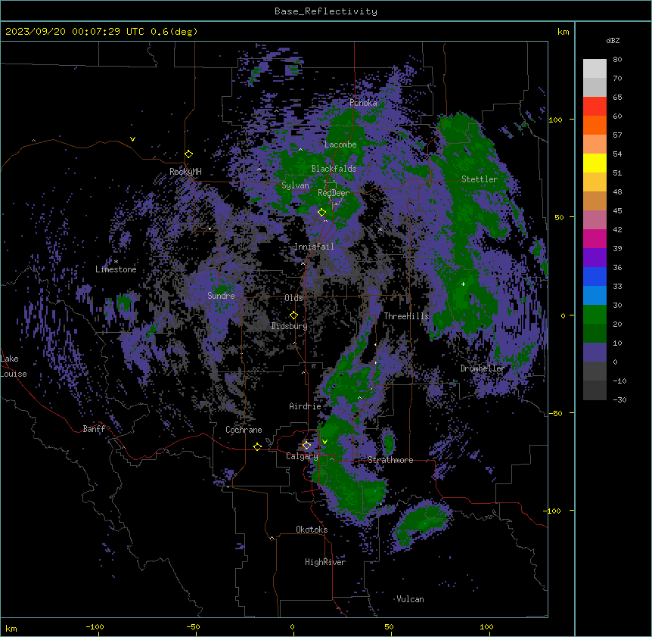This screenshot has height=637, width=652.
Task: Click the Olds city label
Action: (x=293, y=298)
